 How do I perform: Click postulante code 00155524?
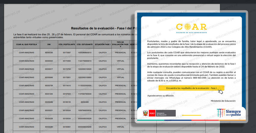(x=67, y=111)
